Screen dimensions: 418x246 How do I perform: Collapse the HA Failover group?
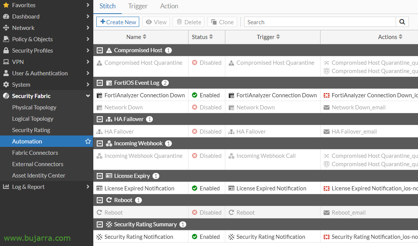tap(100, 119)
